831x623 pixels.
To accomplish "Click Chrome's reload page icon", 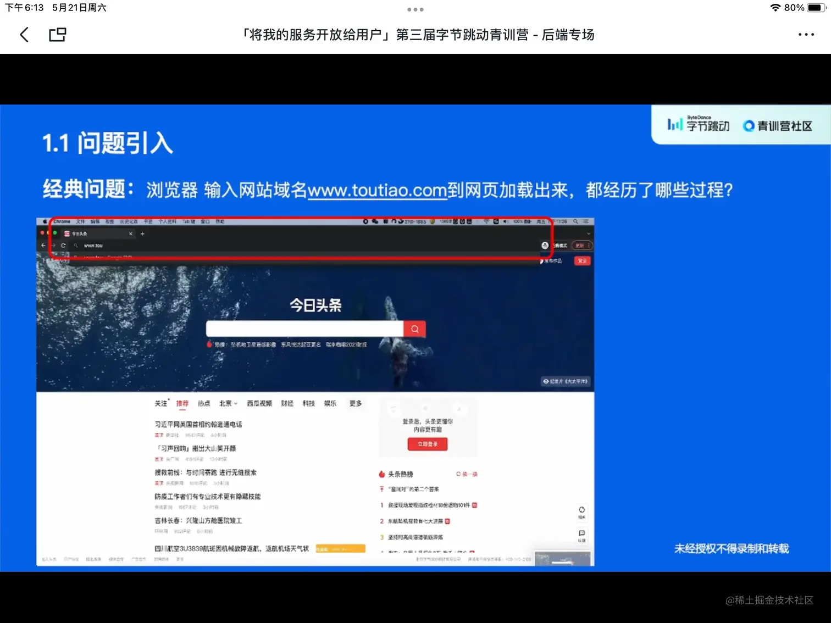I will click(x=63, y=246).
